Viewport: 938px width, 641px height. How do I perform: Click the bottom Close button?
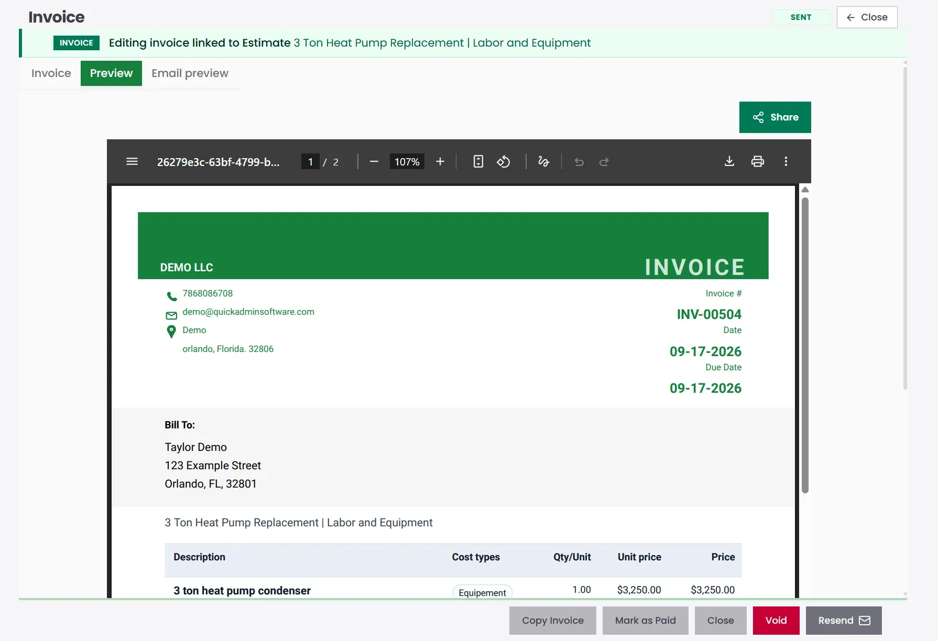721,621
